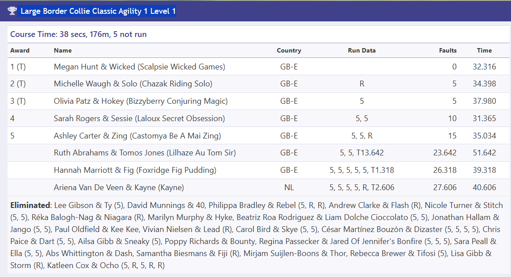Click the NL country cell

pos(289,187)
